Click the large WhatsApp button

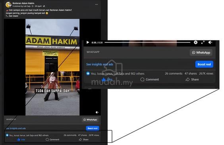(201, 53)
